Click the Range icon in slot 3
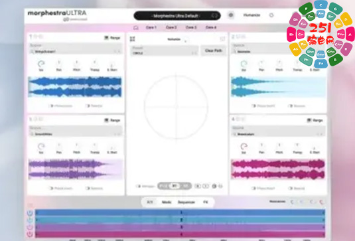Viewport: 355px width, 241px height. (106, 120)
